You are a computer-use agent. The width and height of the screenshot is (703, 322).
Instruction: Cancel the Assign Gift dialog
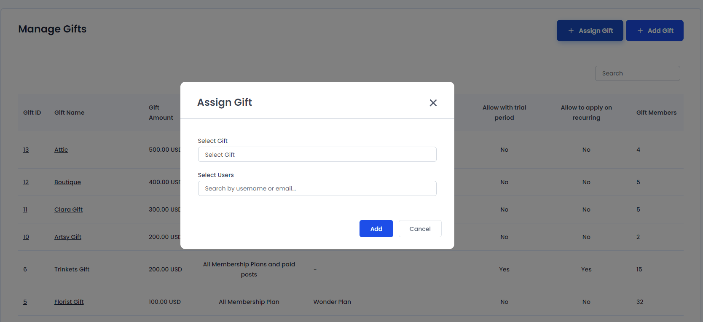[420, 229]
